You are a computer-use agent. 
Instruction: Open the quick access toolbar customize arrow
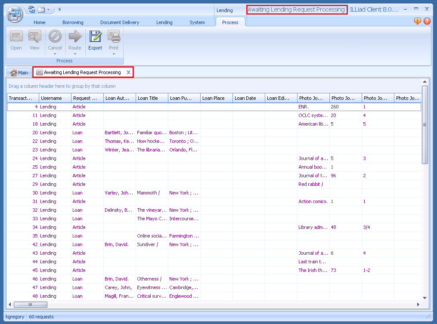coord(59,9)
